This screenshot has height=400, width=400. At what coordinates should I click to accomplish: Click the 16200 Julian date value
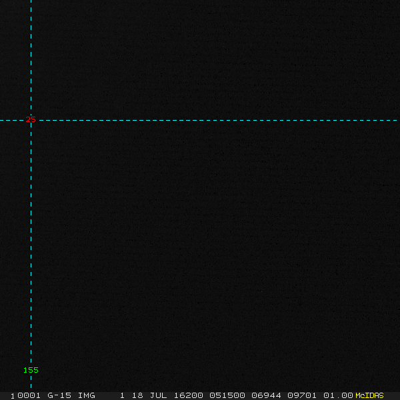tap(188, 395)
